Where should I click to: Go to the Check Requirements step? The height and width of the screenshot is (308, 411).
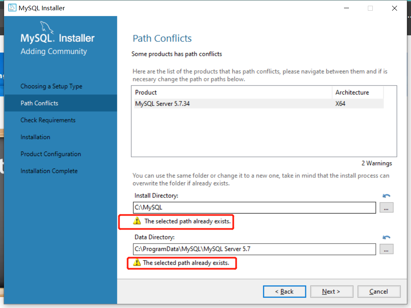pyautogui.click(x=48, y=120)
